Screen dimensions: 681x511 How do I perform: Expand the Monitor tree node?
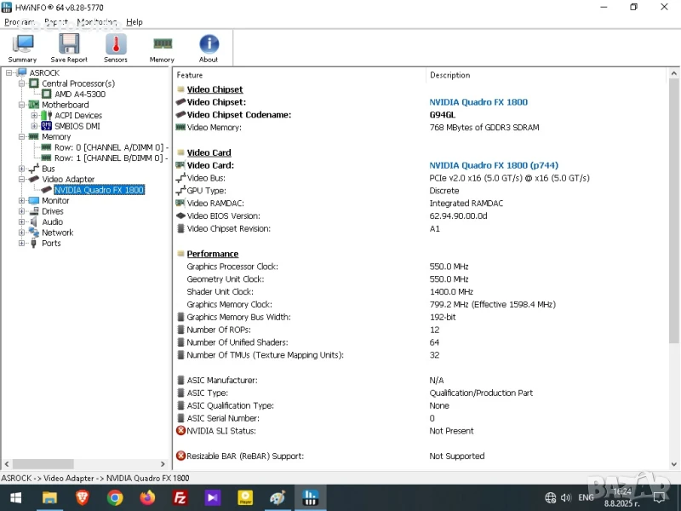pos(23,201)
